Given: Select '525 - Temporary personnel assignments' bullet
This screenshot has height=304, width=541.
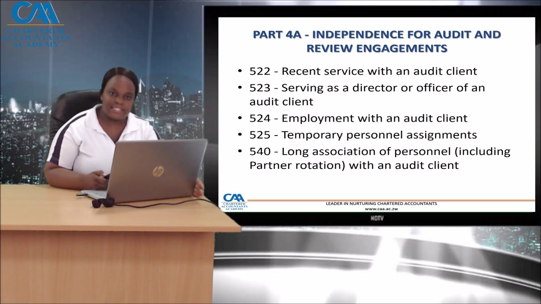Looking at the screenshot, I should tap(363, 135).
